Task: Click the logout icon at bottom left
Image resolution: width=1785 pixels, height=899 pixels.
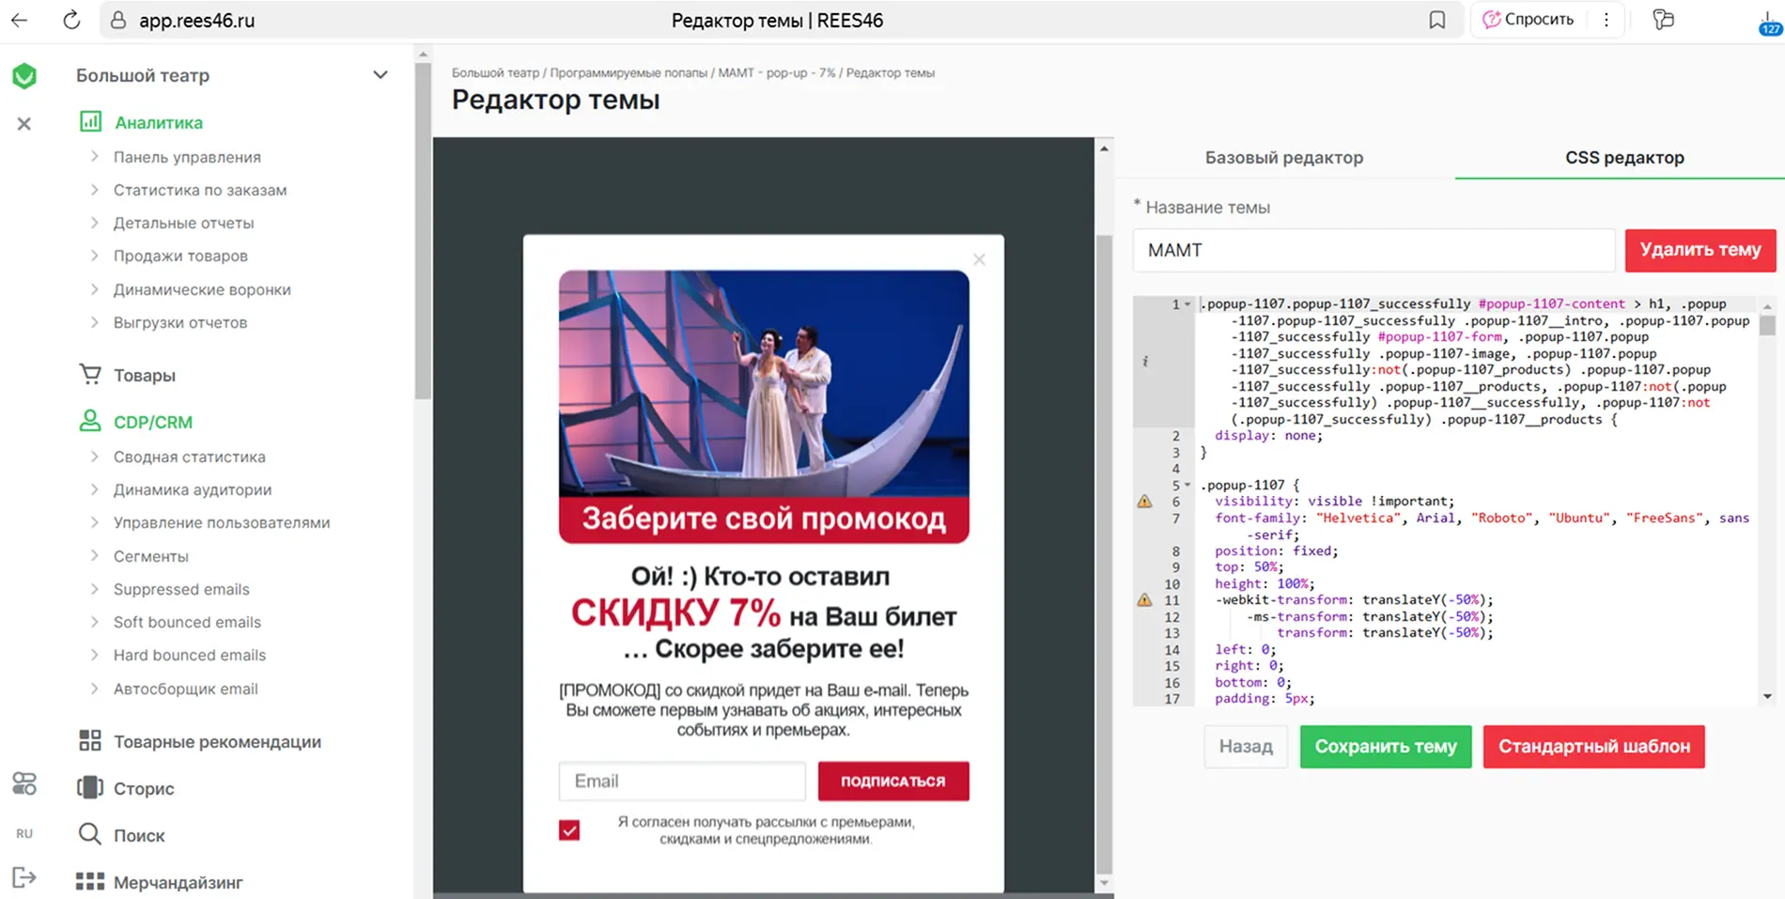Action: [24, 877]
